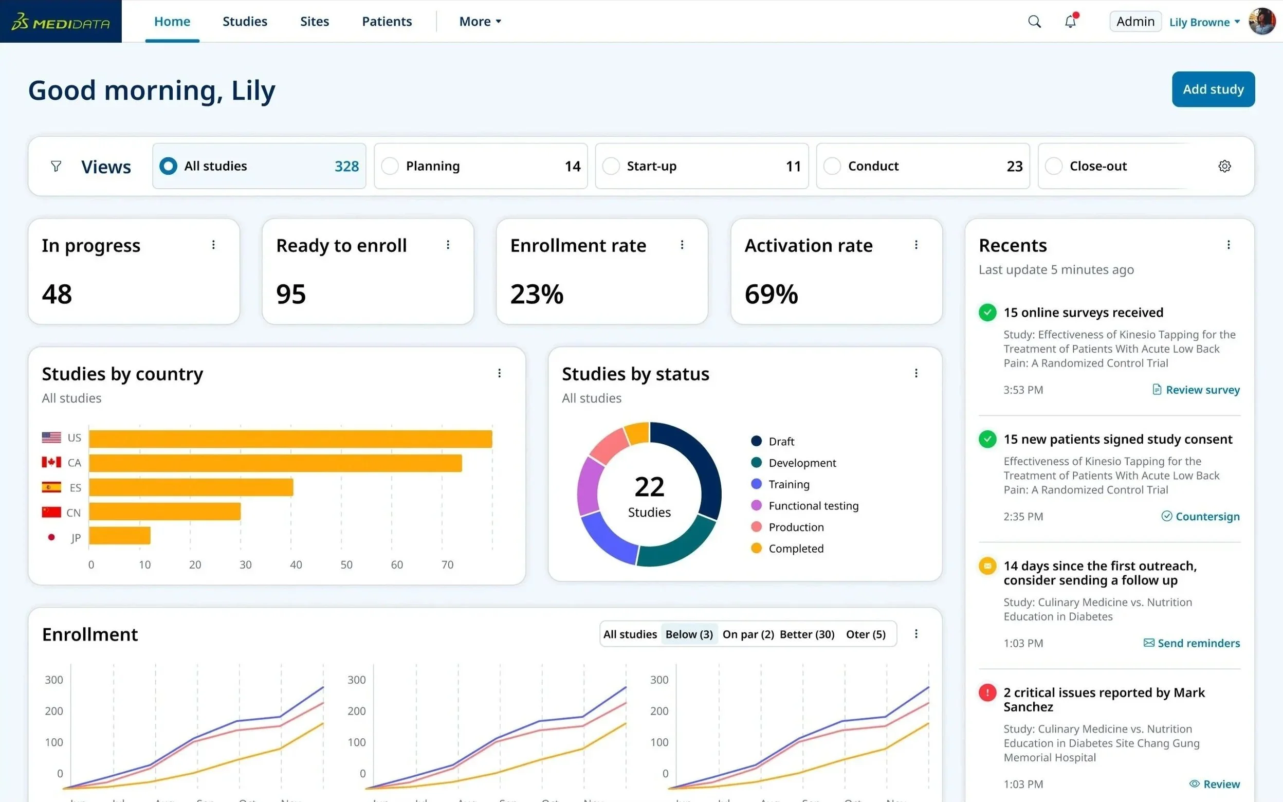Click the JP bar in country chart
The width and height of the screenshot is (1283, 802).
click(120, 536)
